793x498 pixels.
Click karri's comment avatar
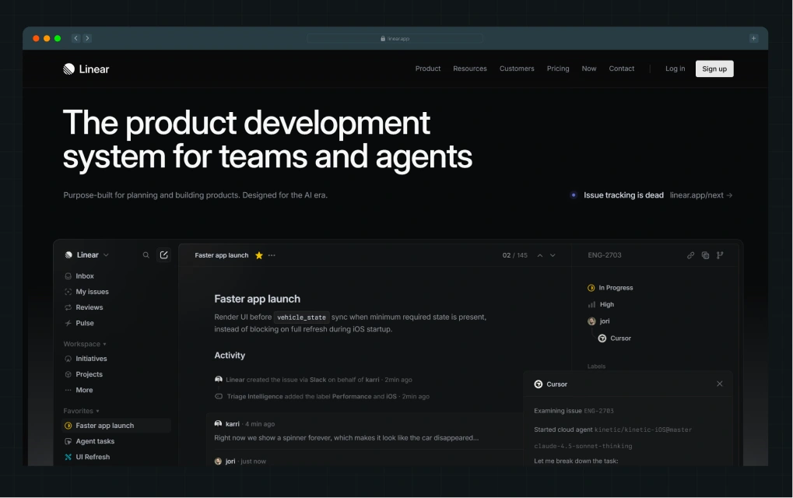tap(218, 423)
